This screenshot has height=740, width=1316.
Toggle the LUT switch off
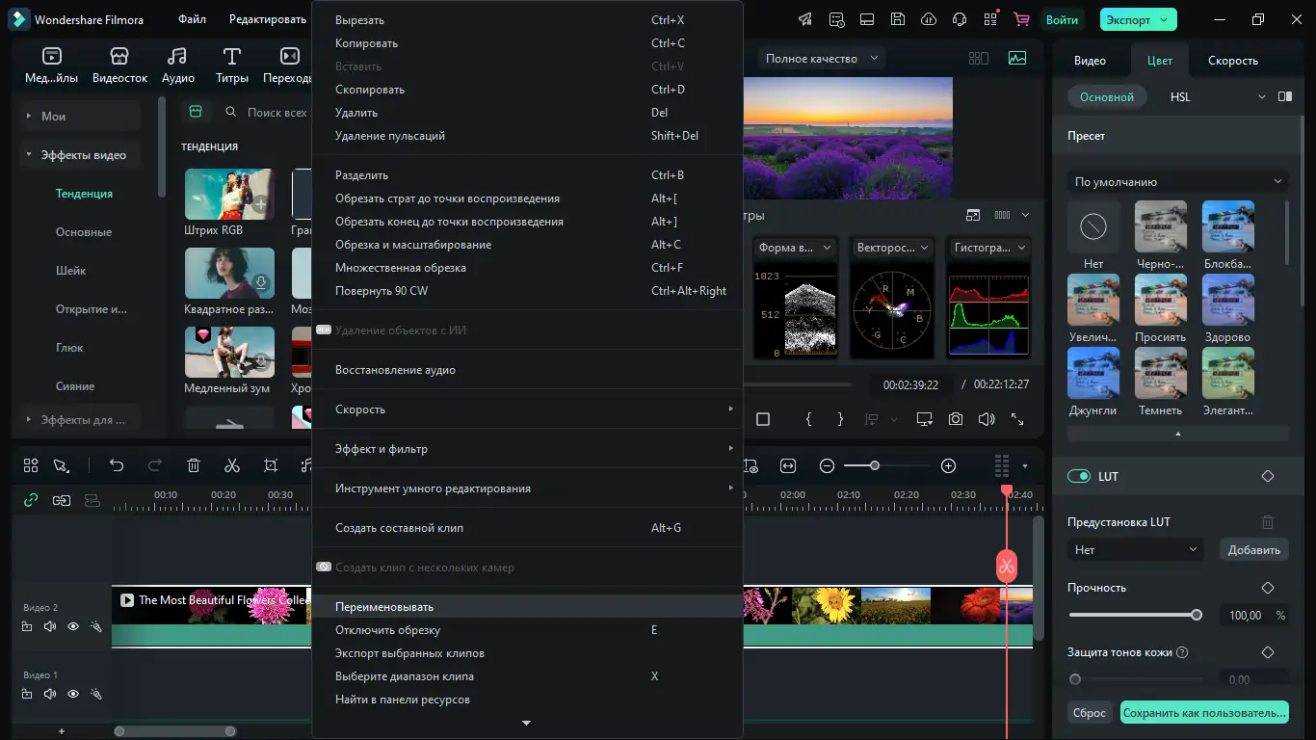[1079, 476]
